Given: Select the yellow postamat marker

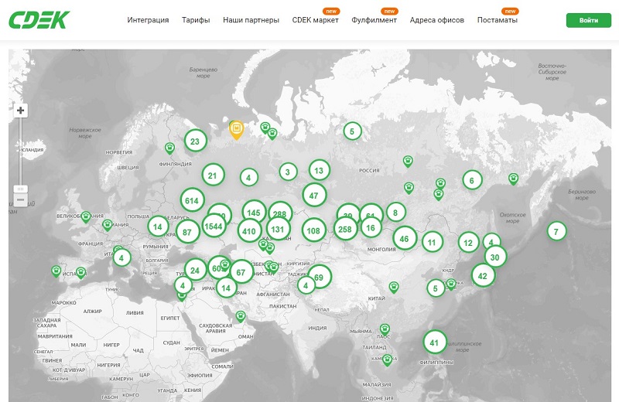Looking at the screenshot, I should (237, 130).
